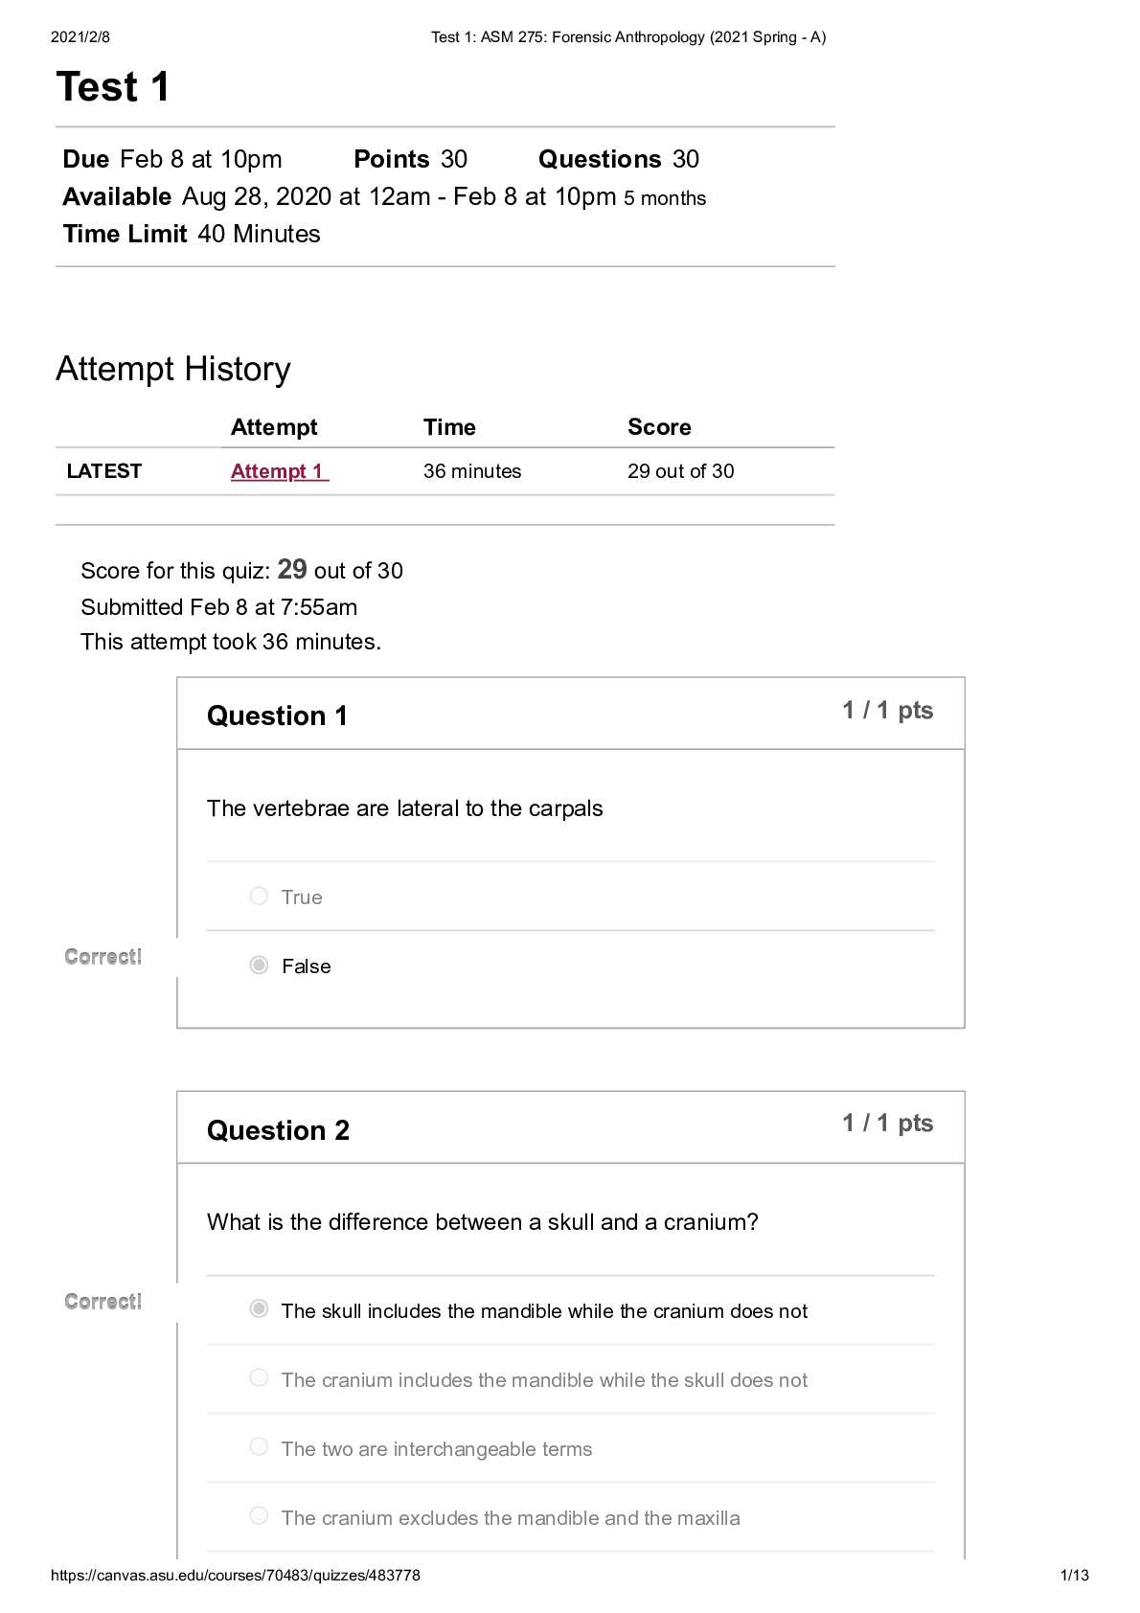Click the "Time" column header
The image size is (1140, 1613).
tap(449, 427)
